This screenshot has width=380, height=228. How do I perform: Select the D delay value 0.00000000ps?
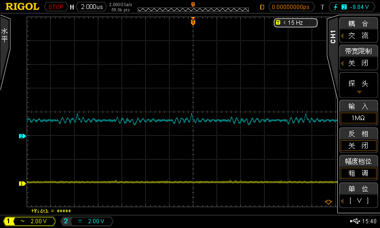pos(291,7)
